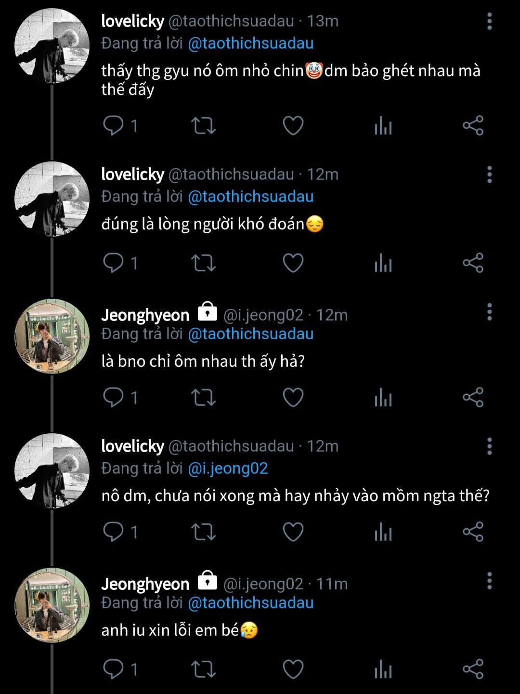Open more options on first Jeonghyeon tweet
Image resolution: width=520 pixels, height=694 pixels.
(x=489, y=312)
